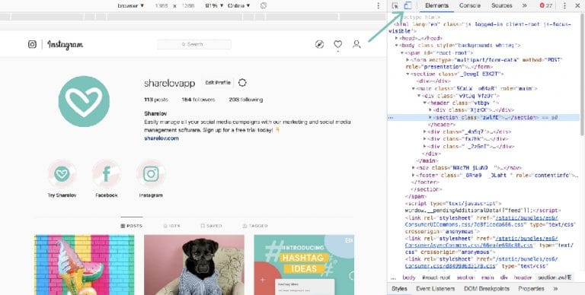Select the Tagged tab
This screenshot has height=295, width=585.
pyautogui.click(x=255, y=226)
